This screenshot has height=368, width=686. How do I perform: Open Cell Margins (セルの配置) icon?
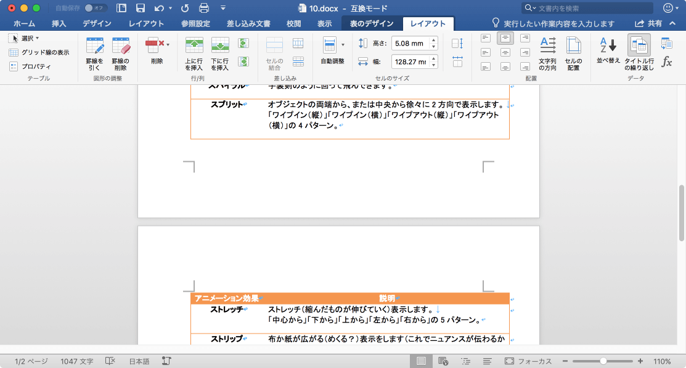point(573,54)
